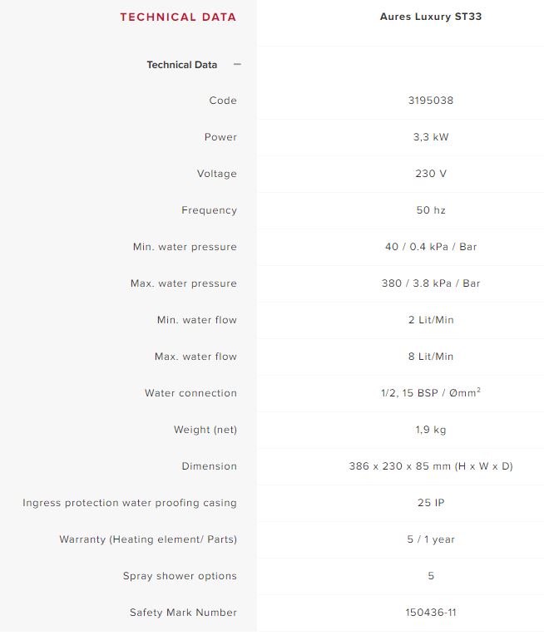This screenshot has height=635, width=544.
Task: Click the Spray shower options label
Action: [x=180, y=576]
